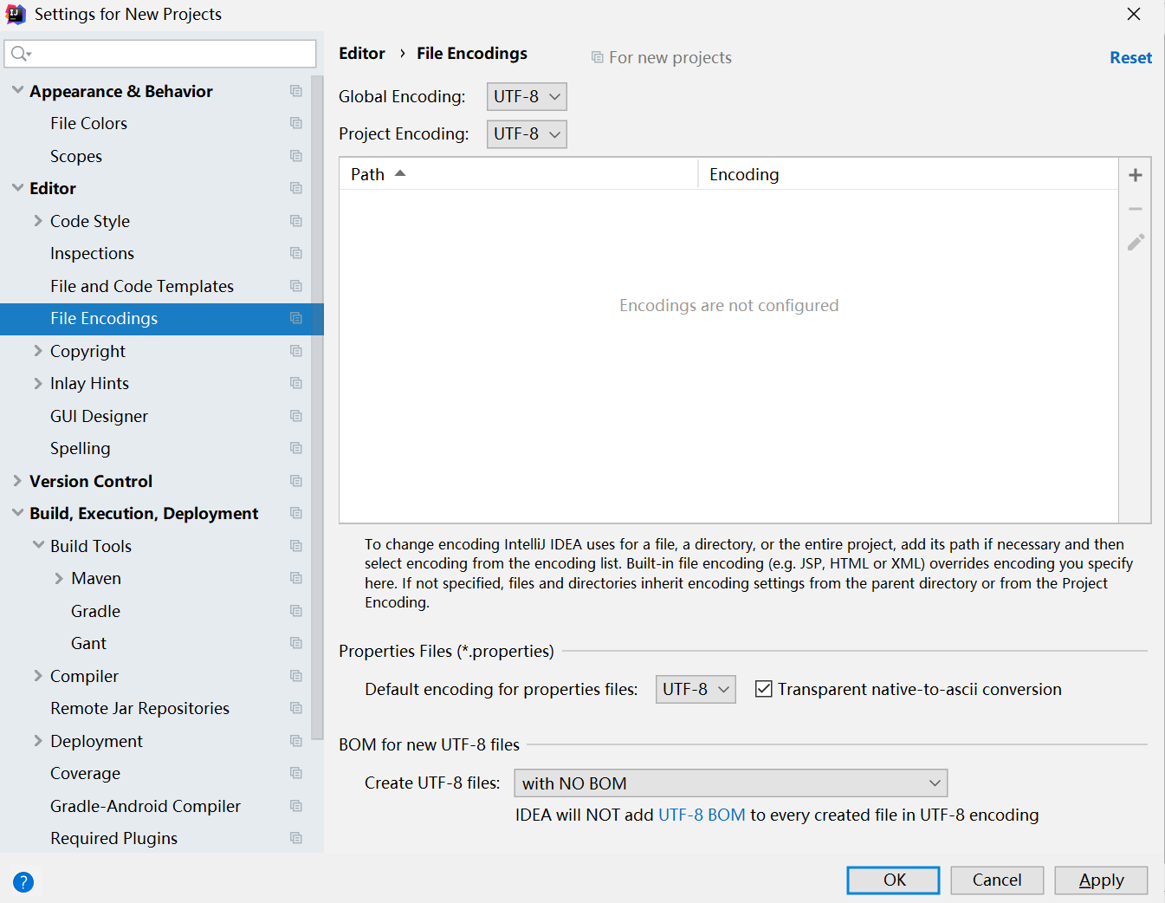The width and height of the screenshot is (1165, 903).
Task: Click the blue help question mark icon
Action: pyautogui.click(x=23, y=882)
